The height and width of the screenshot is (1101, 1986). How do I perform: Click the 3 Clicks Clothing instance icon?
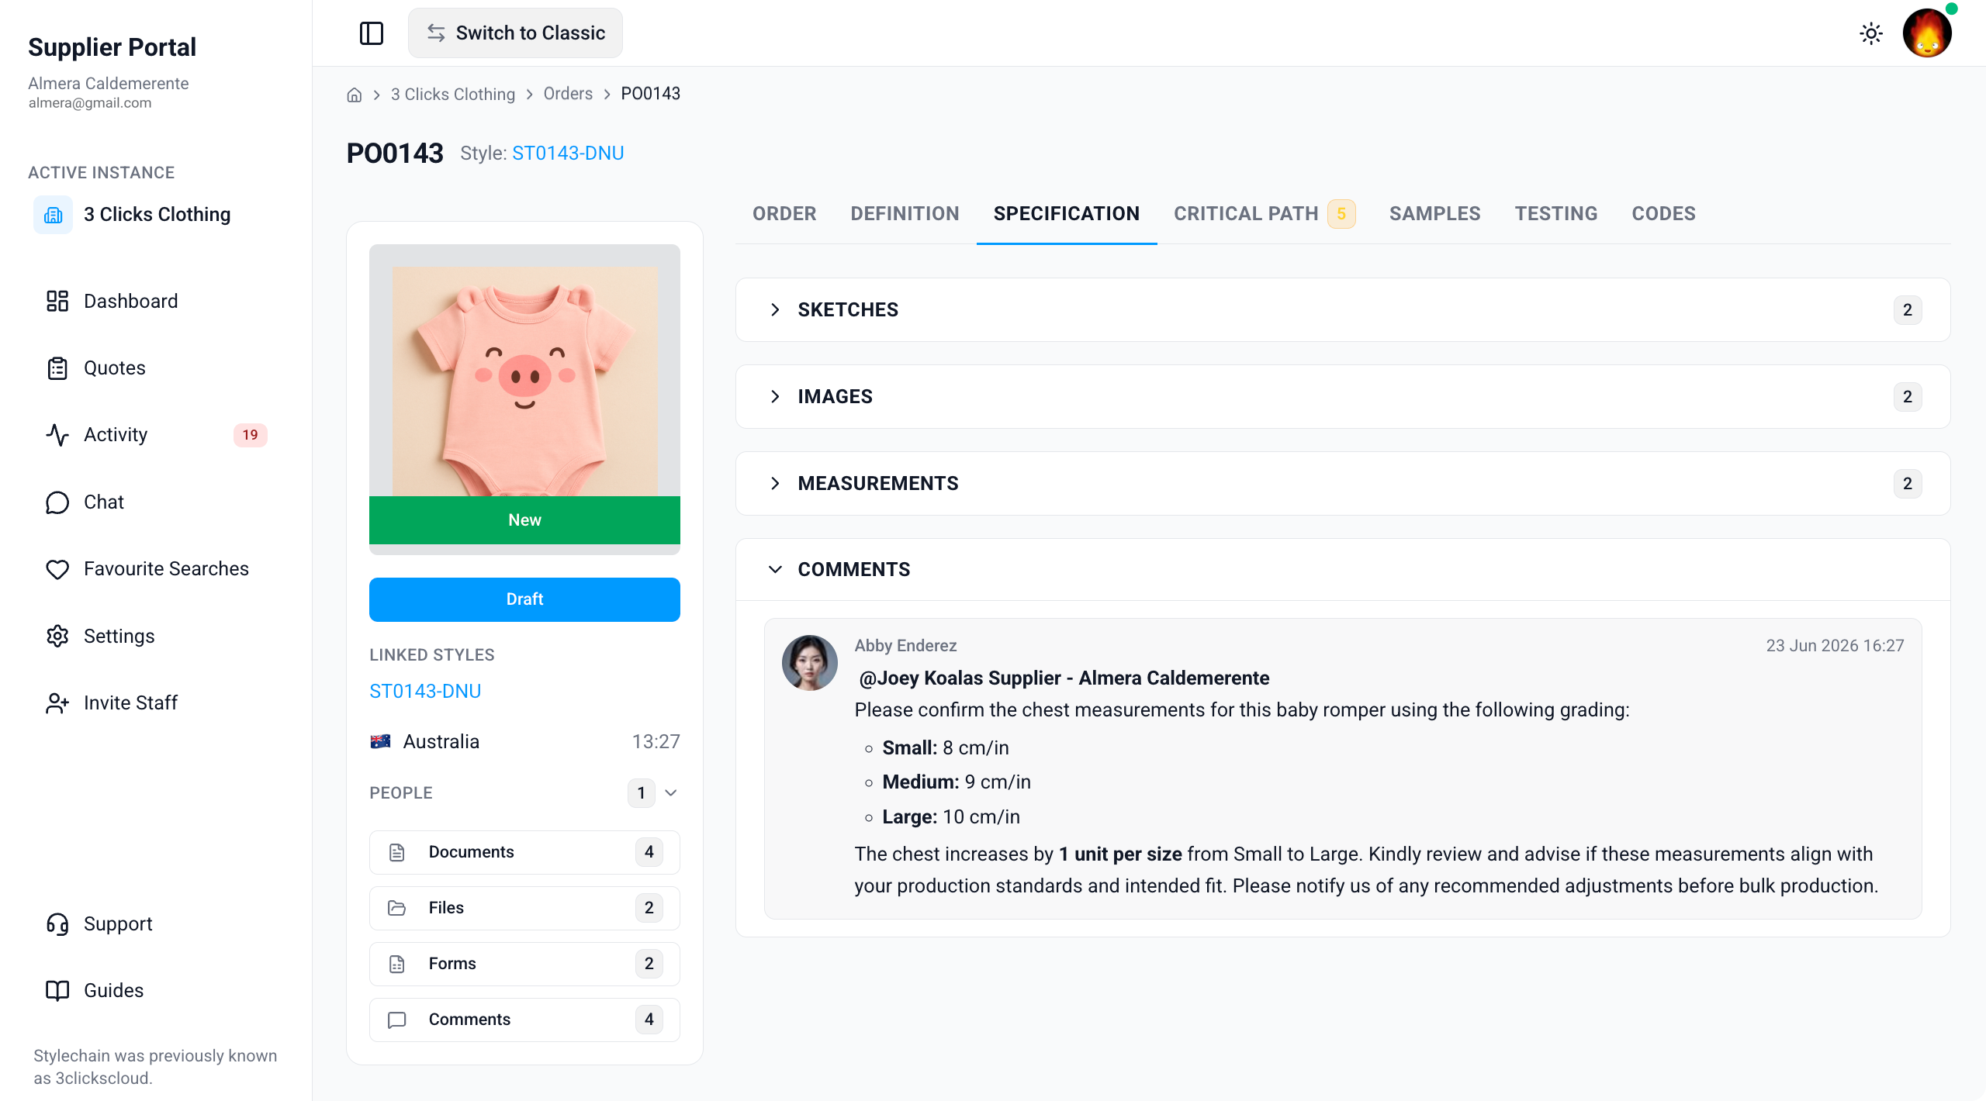pyautogui.click(x=54, y=215)
